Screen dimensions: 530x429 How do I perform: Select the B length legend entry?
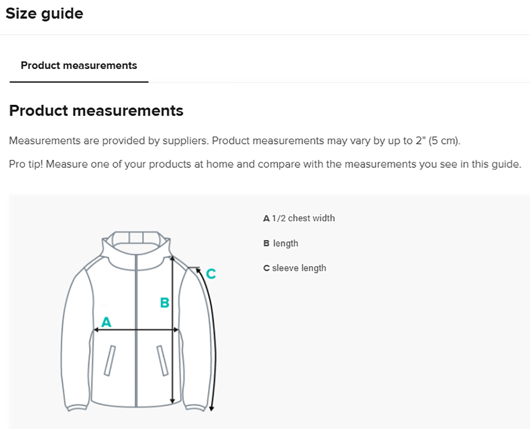(x=281, y=243)
